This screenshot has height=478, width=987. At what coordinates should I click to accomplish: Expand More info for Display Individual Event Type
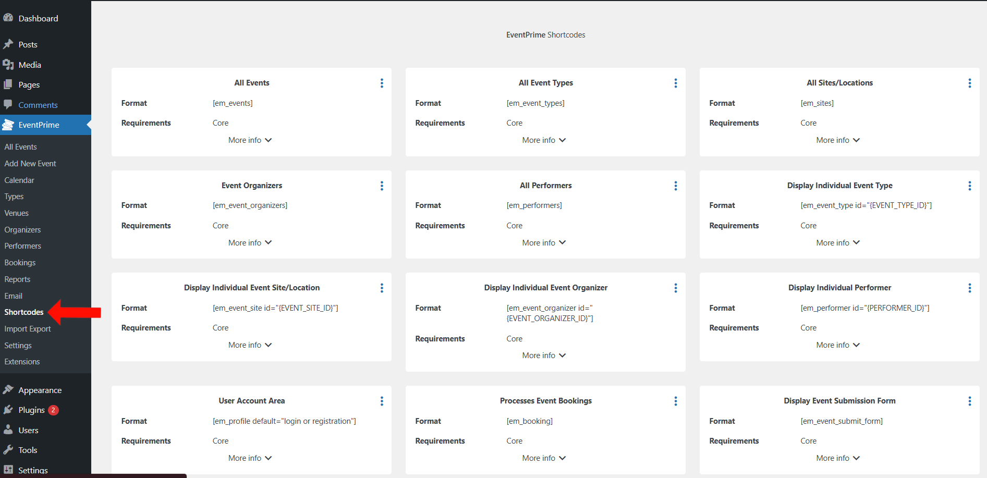pyautogui.click(x=838, y=243)
